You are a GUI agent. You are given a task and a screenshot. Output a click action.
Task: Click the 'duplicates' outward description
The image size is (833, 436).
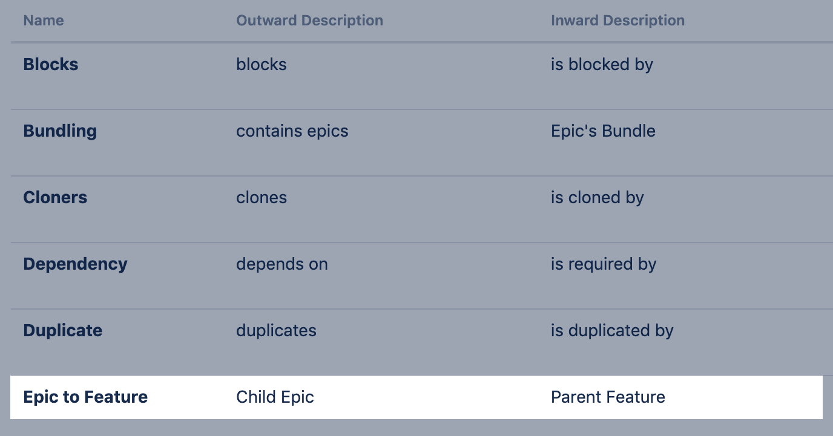pyautogui.click(x=276, y=331)
